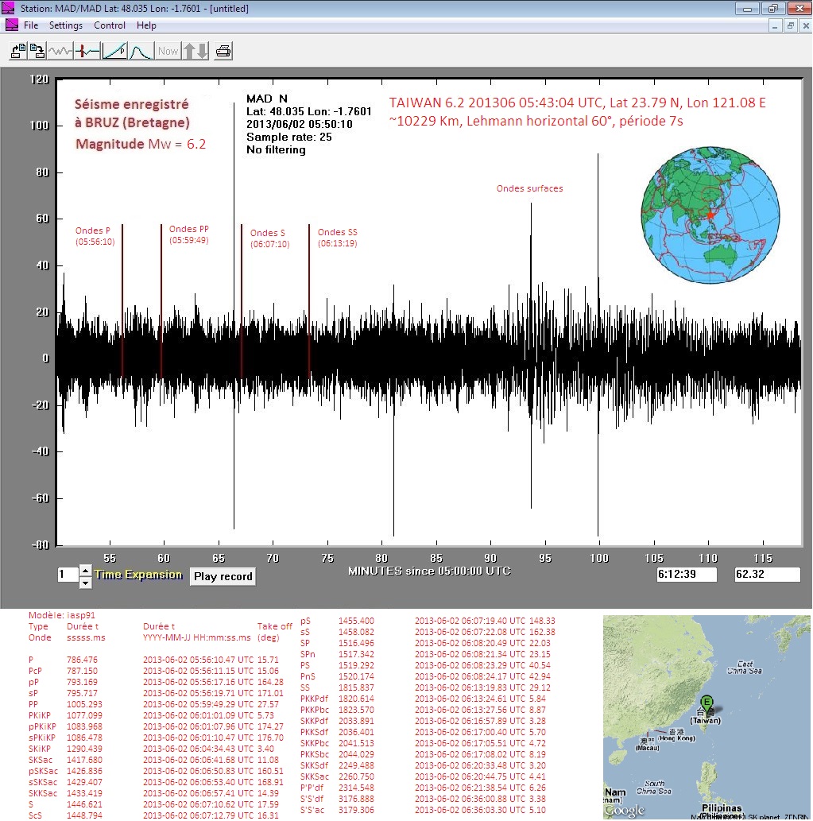Click the up/down arrows toolbar icon
This screenshot has height=821, width=813.
point(196,52)
